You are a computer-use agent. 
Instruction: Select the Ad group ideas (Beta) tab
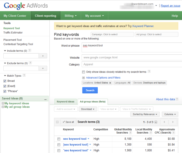tap(93, 102)
